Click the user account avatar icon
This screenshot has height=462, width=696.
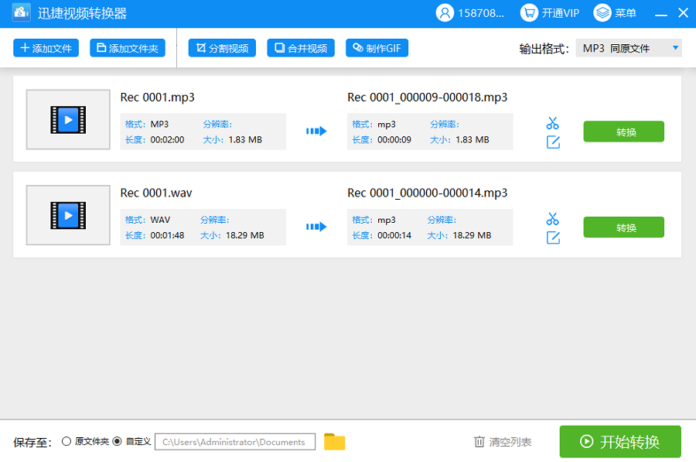(x=445, y=13)
